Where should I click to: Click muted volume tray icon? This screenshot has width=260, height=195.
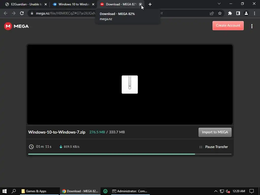pyautogui.click(x=228, y=191)
